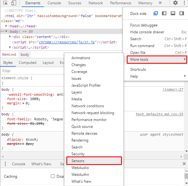Select Changes in More tools list
Image resolution: width=188 pixels, height=186 pixels.
pos(94,65)
